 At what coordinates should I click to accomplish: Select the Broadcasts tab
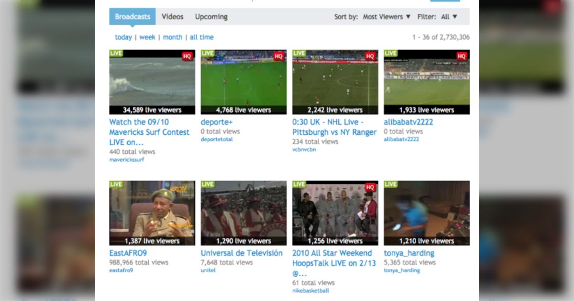[132, 17]
